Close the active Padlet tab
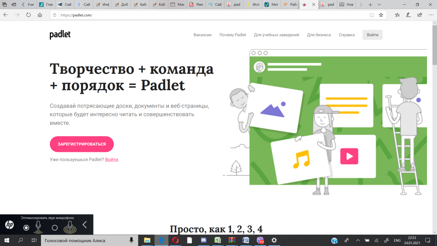 pos(313,5)
